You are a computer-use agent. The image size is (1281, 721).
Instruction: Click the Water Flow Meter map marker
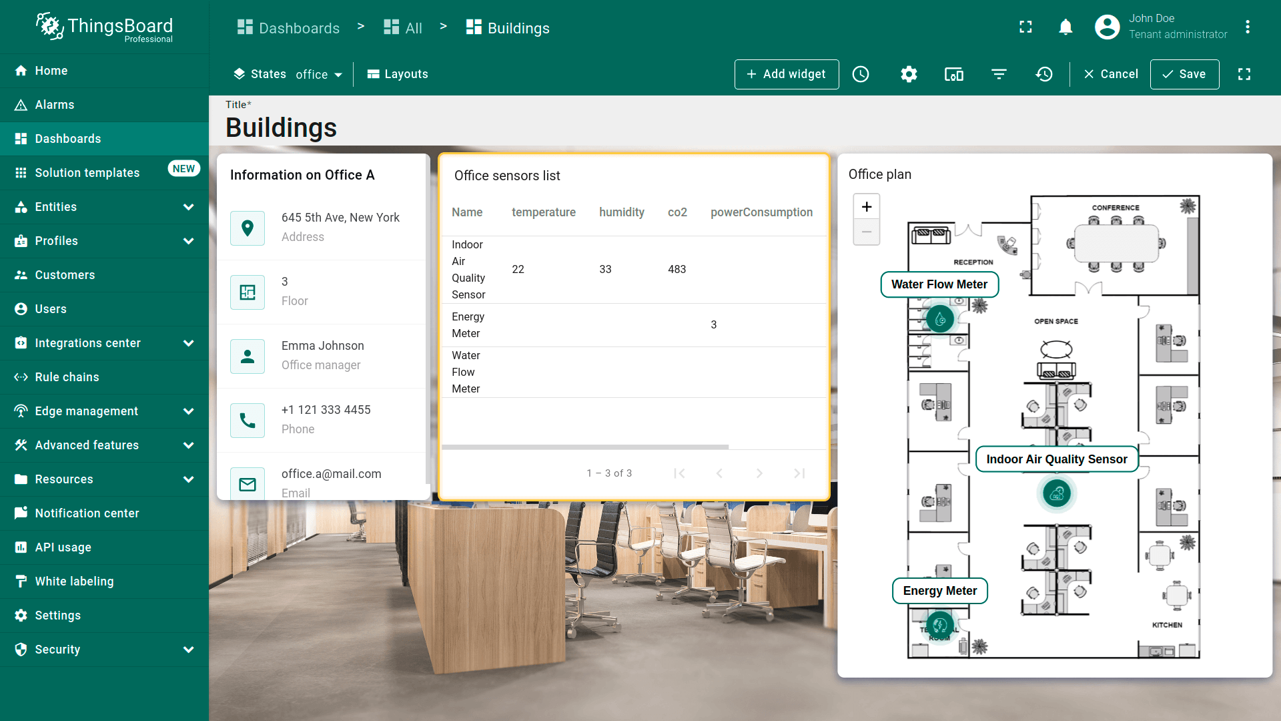940,319
